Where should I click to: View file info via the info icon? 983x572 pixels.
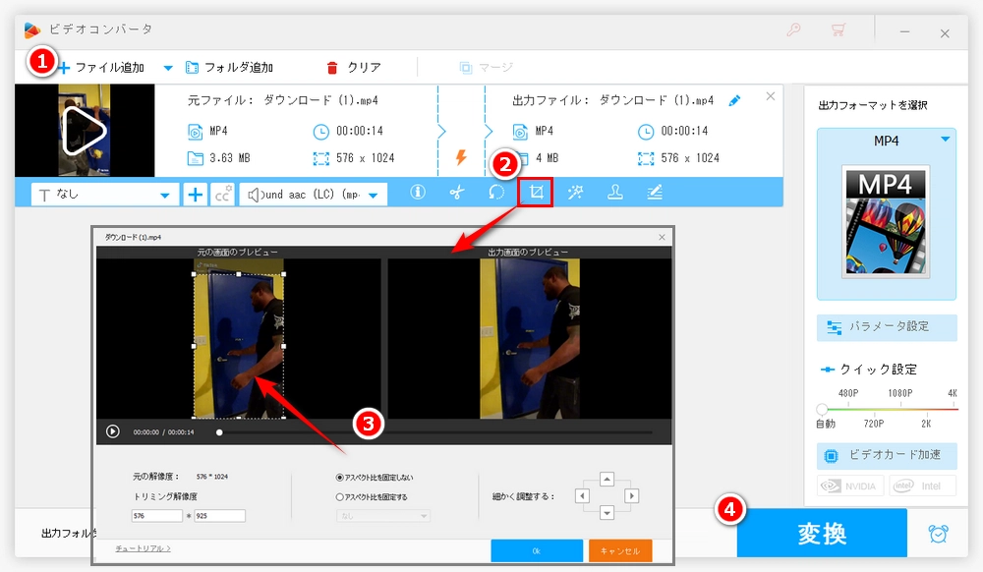click(x=417, y=193)
